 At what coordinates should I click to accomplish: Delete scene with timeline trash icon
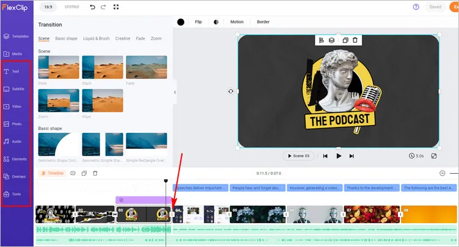95,173
